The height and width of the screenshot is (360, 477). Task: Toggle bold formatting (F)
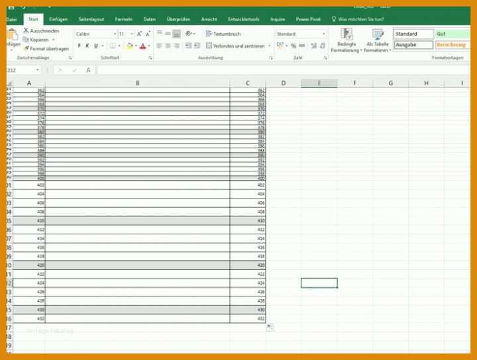(x=79, y=46)
